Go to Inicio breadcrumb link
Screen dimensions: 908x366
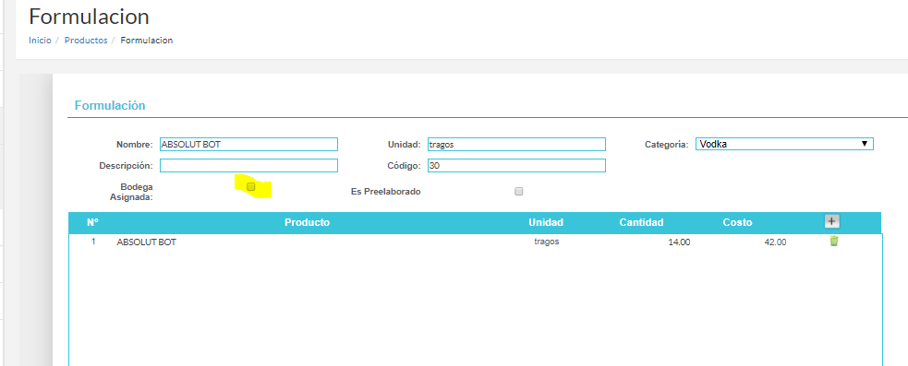(x=40, y=41)
